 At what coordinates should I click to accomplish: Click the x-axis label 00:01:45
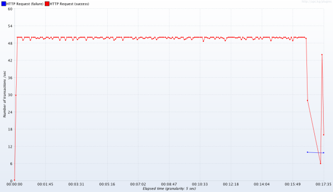click(45, 184)
